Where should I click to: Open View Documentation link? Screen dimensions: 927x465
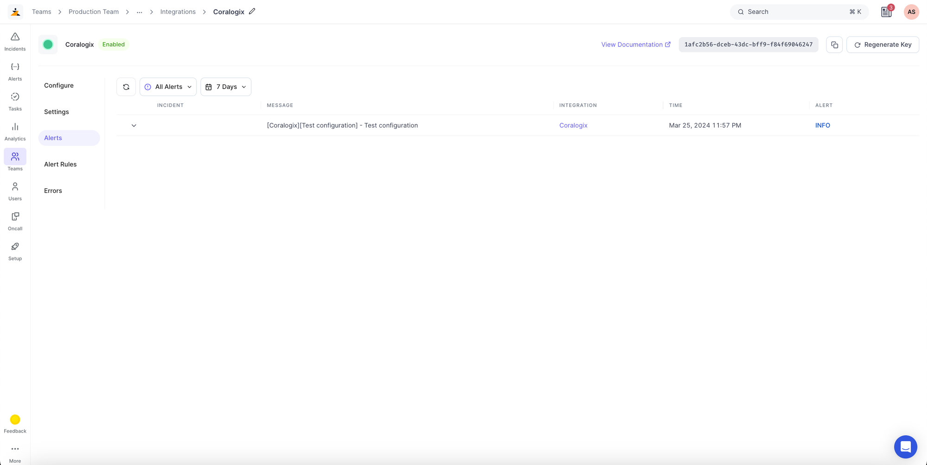[636, 45]
